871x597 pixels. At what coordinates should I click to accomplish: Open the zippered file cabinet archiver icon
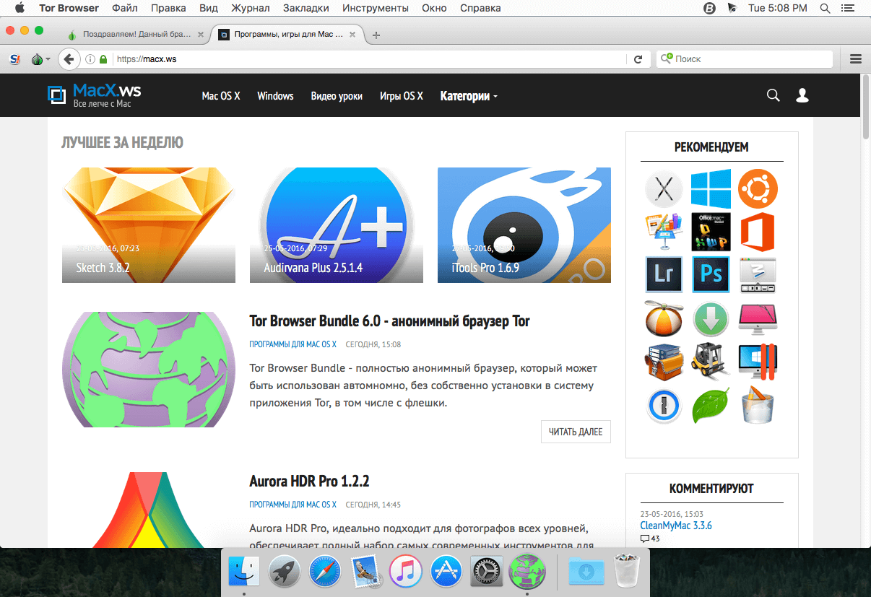pos(664,362)
